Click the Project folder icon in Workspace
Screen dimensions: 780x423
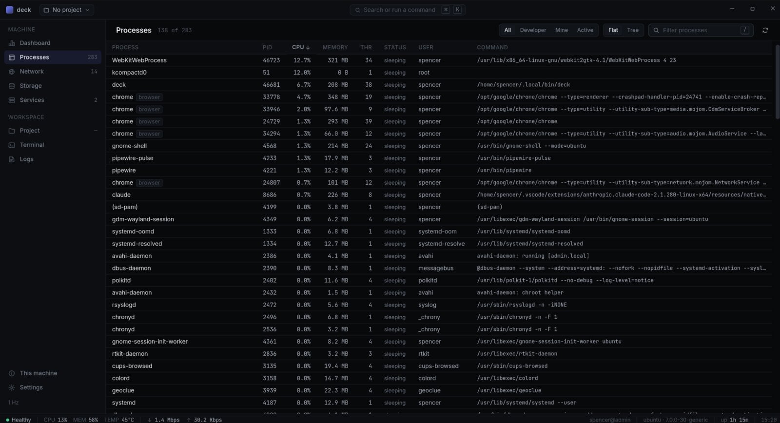(12, 131)
